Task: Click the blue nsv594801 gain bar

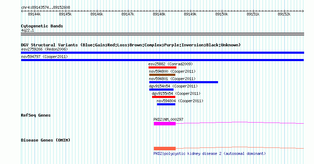Action: pyautogui.click(x=183, y=82)
